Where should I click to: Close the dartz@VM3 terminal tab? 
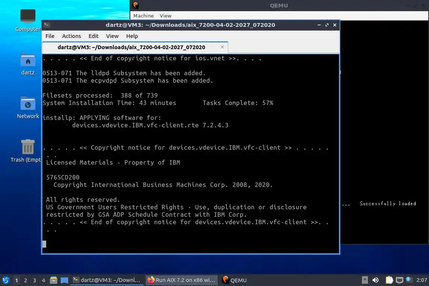222,47
